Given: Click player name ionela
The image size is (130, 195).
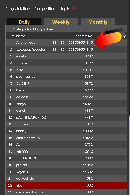Looking at the screenshot, I should [x=21, y=56].
